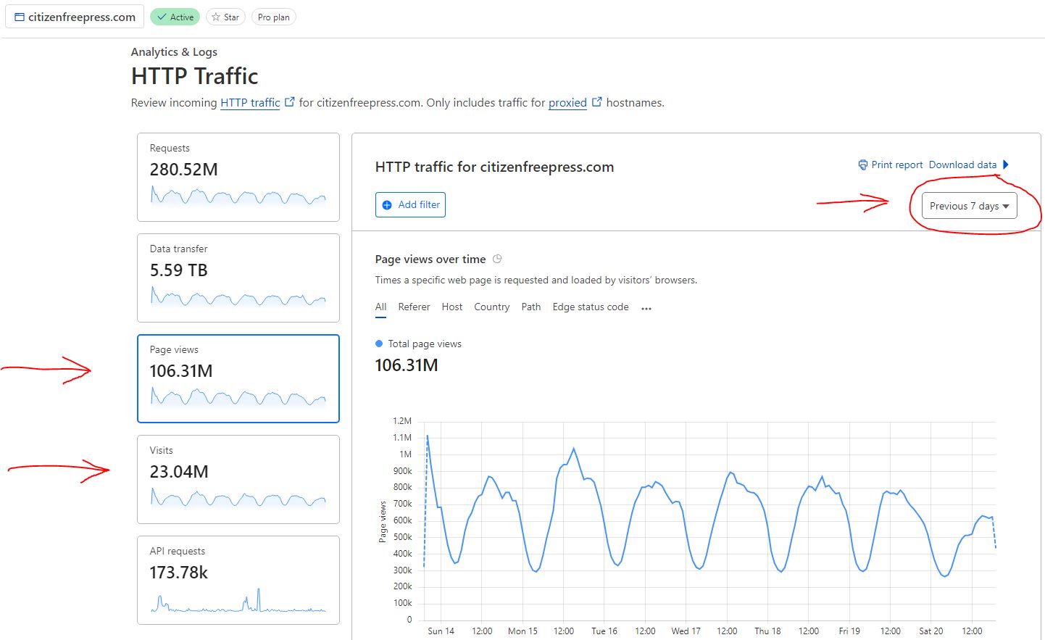
Task: Select the Country tab
Action: [491, 307]
